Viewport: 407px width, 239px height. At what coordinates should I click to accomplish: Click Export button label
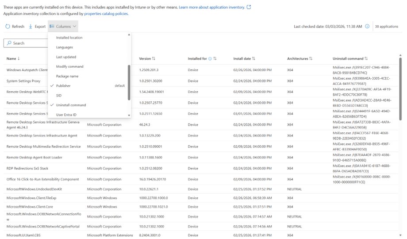(40, 27)
